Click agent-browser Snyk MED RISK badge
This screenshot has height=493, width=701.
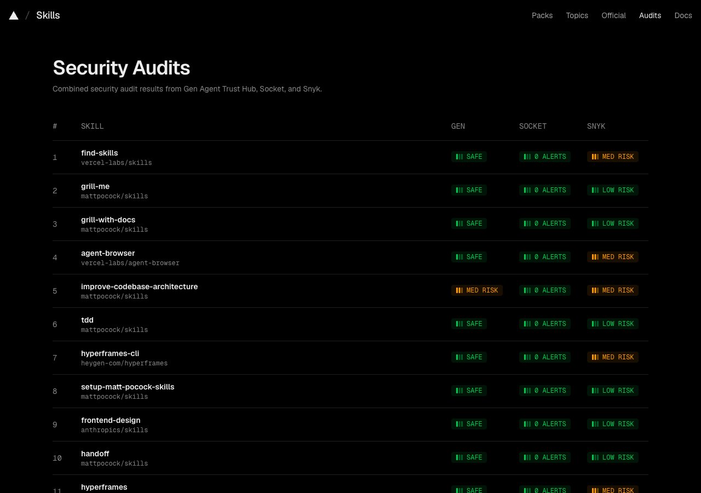(613, 257)
